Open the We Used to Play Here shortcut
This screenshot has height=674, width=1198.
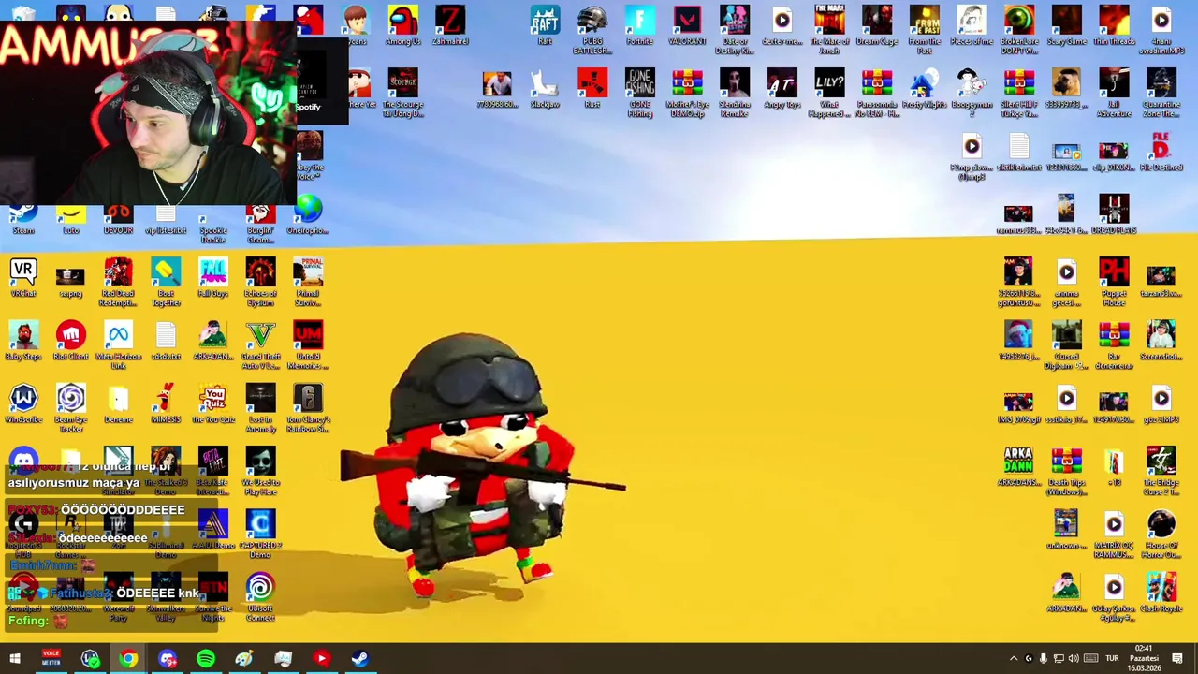260,471
